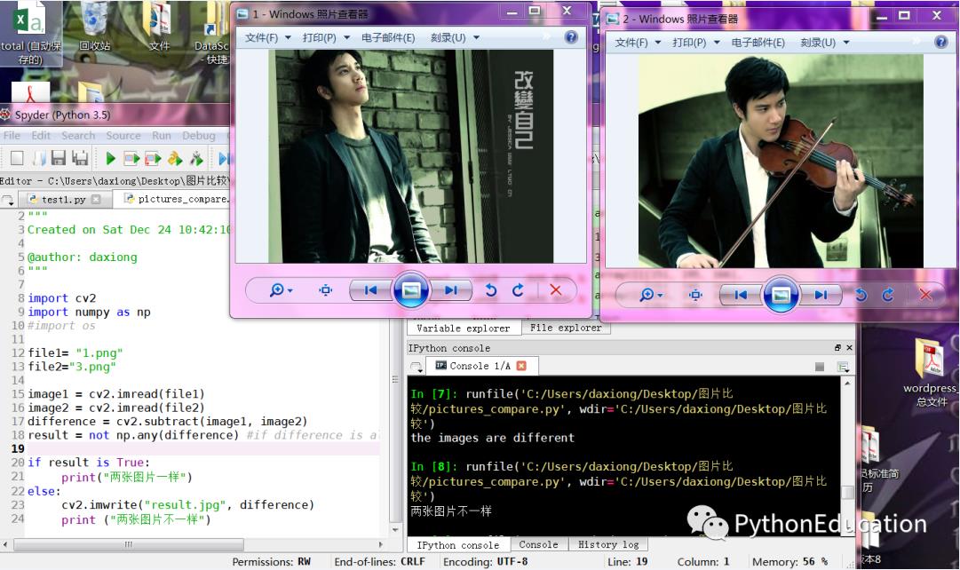
Task: Start debugging with the blue debug icon
Action: (224, 159)
